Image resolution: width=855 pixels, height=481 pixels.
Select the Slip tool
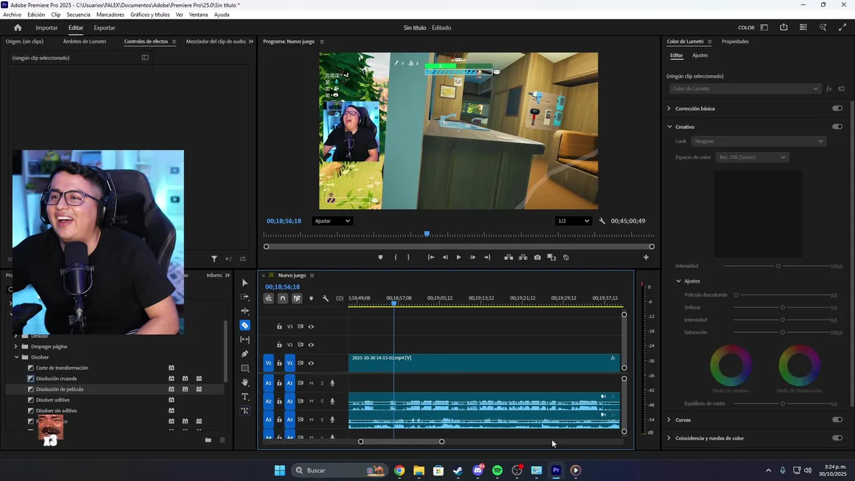coord(245,339)
